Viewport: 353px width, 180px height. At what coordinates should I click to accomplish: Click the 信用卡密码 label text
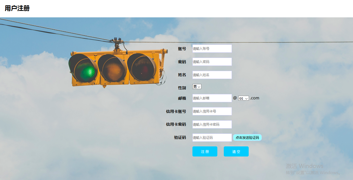176,125
